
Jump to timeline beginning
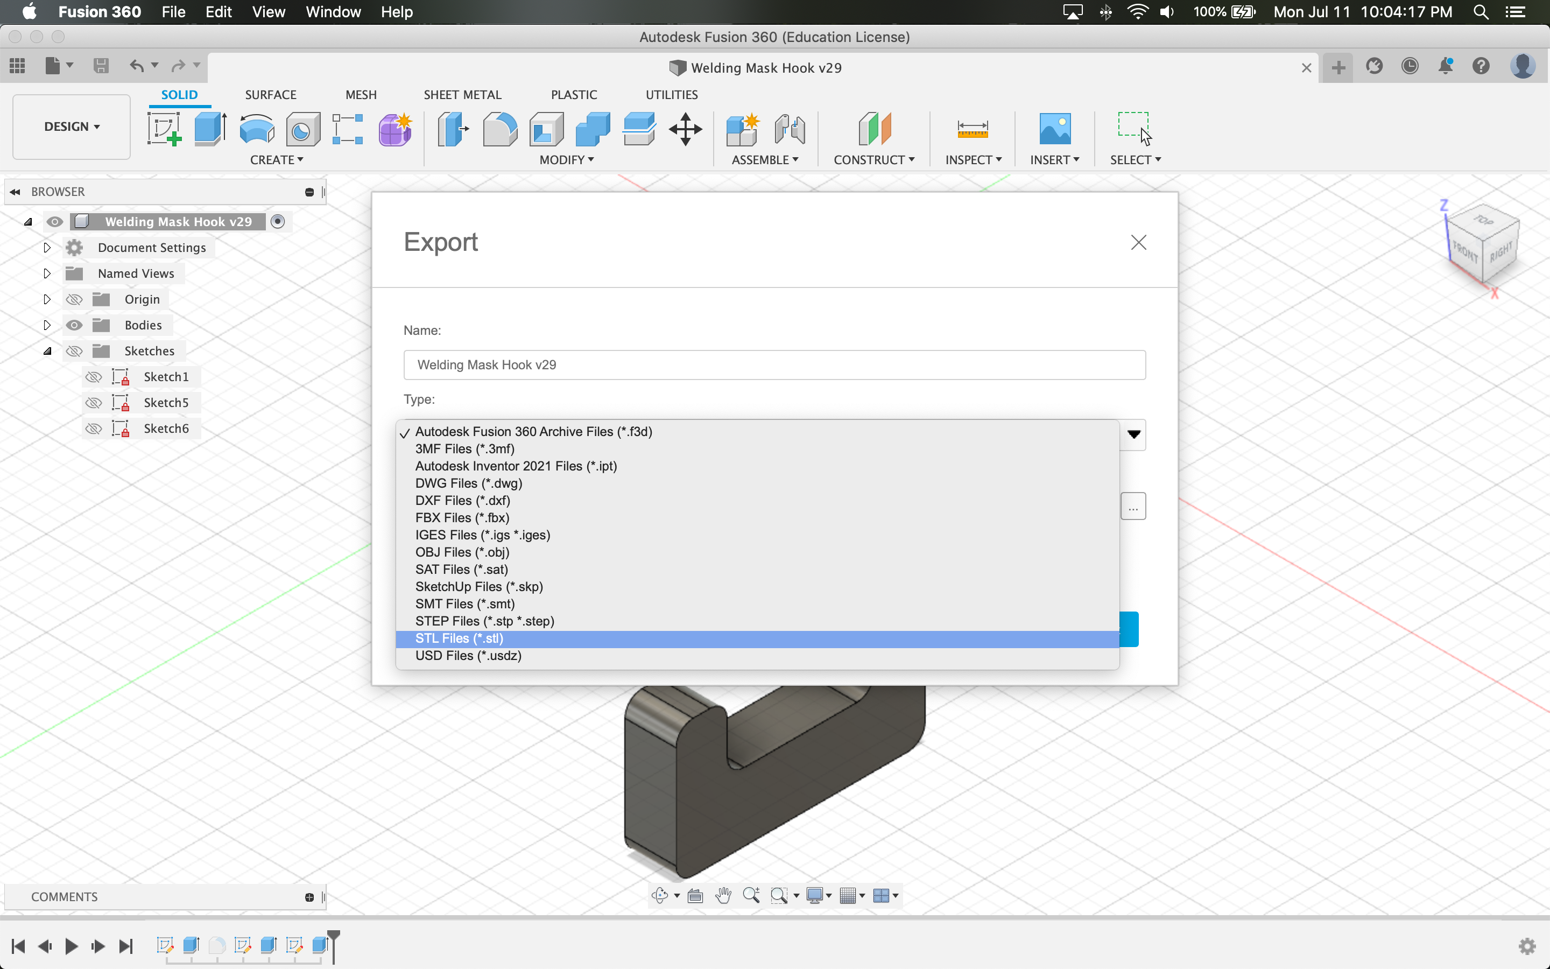18,946
